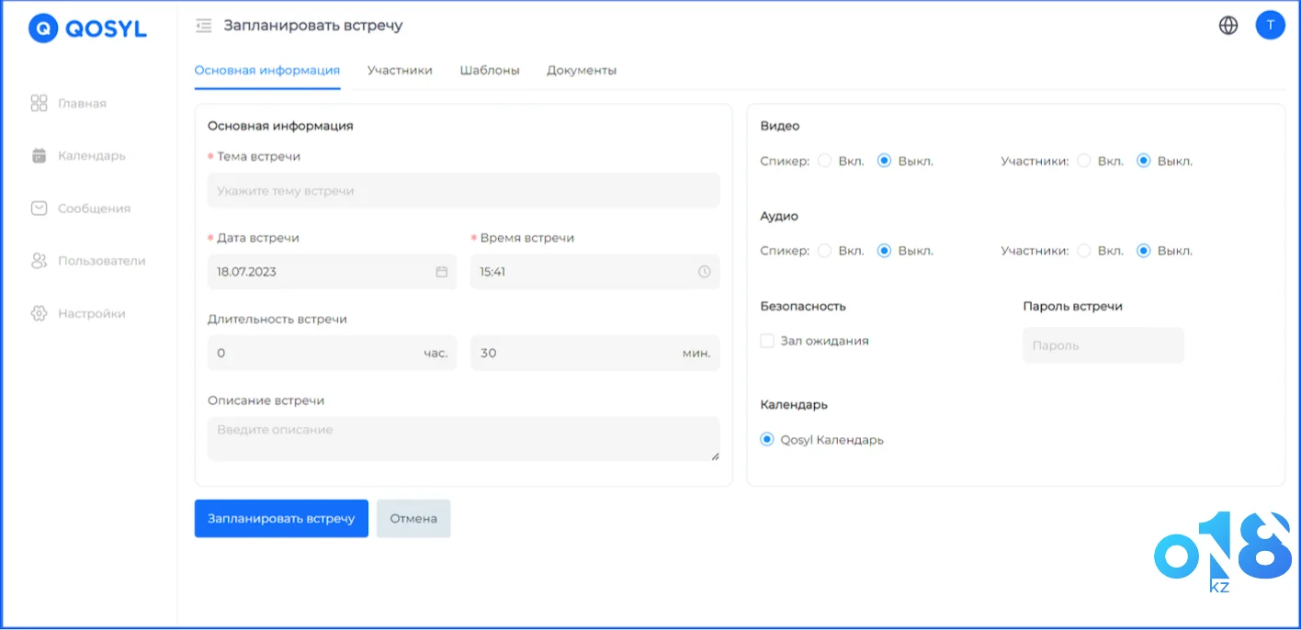The height and width of the screenshot is (630, 1301).
Task: Click the Тема встречи input field
Action: [463, 191]
